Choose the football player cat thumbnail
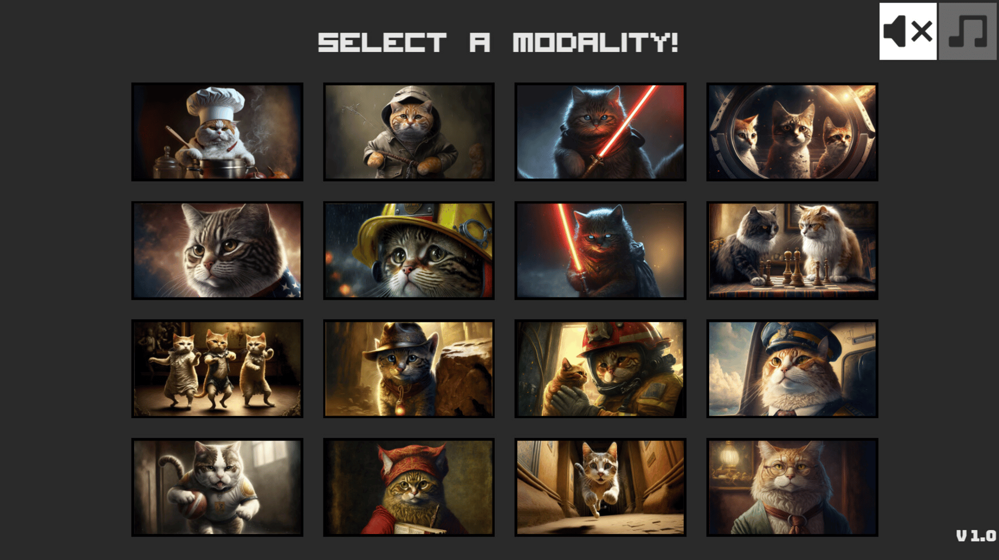 click(x=217, y=487)
